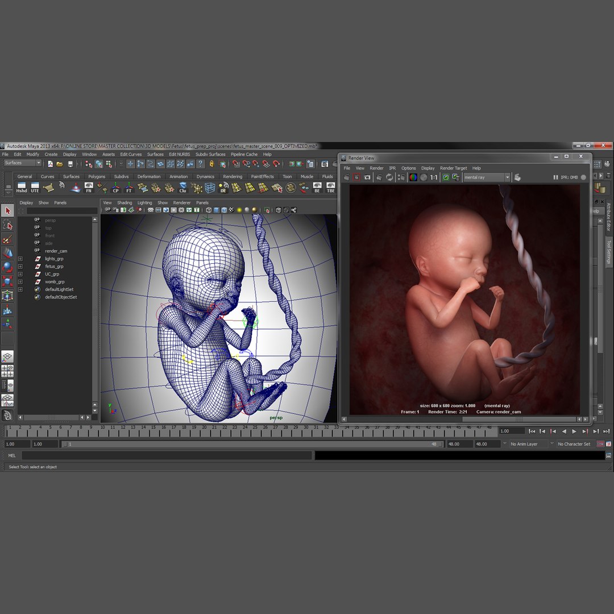The width and height of the screenshot is (614, 614).
Task: Click the 1:1 real size button
Action: coord(434,177)
